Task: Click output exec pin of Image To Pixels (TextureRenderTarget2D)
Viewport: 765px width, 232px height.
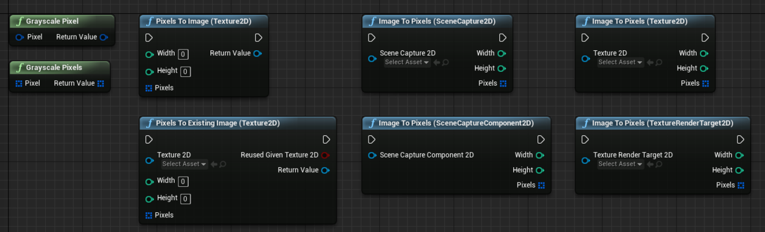Action: [741, 139]
